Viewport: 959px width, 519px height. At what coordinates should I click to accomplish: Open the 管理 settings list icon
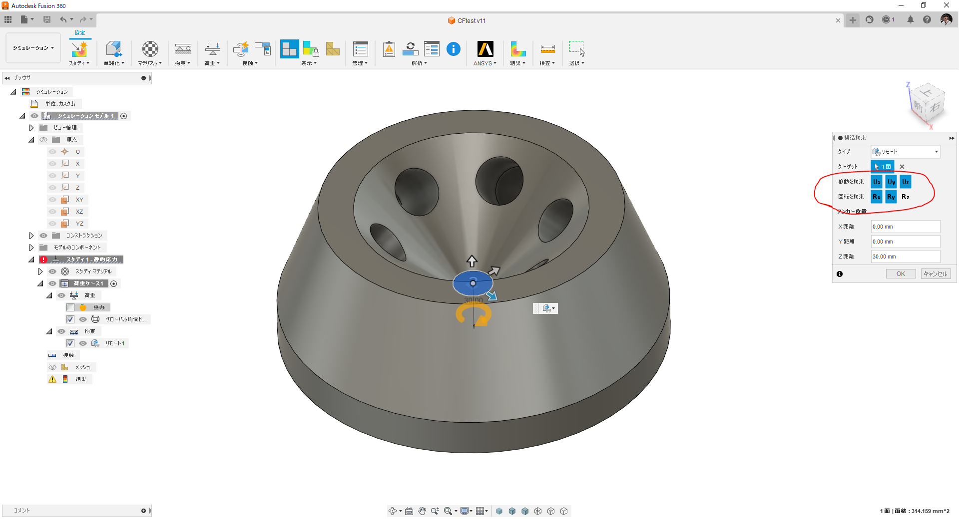(x=360, y=49)
